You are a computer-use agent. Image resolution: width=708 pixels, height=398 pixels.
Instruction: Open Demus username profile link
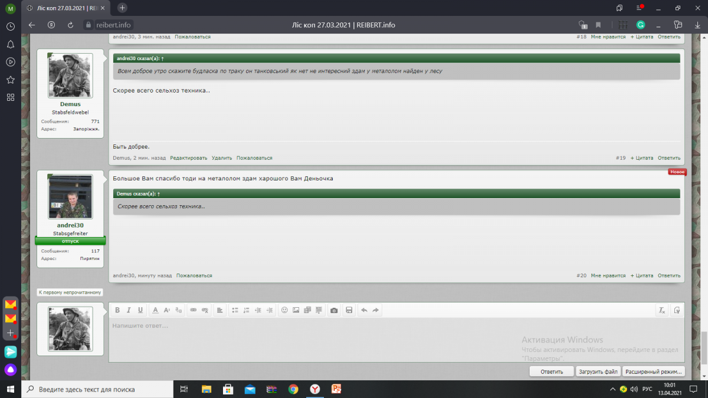(x=70, y=104)
